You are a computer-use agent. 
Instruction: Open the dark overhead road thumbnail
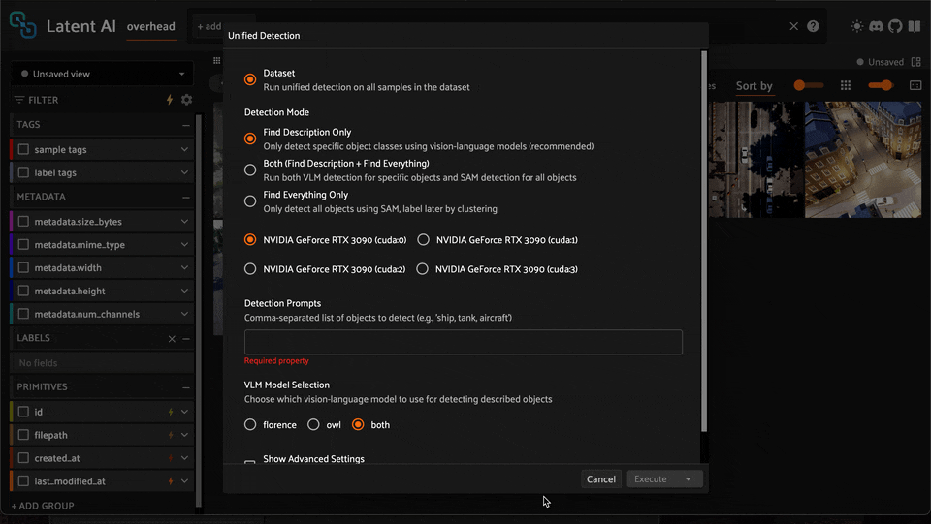(756, 160)
